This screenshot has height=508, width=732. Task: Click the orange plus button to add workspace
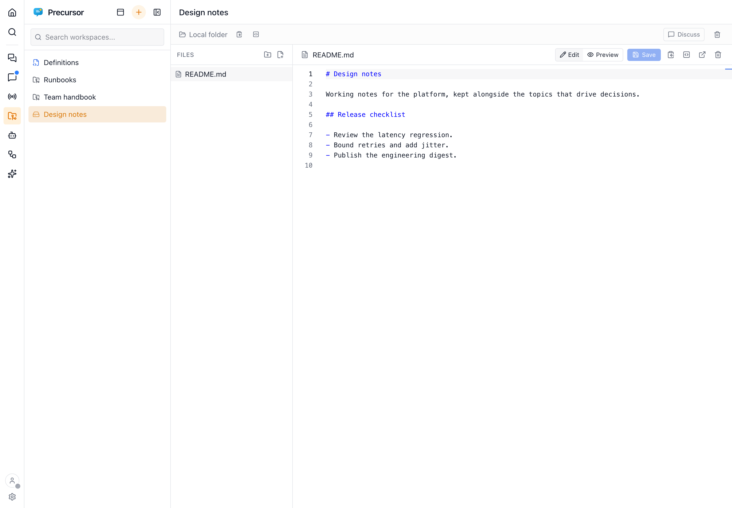pos(139,12)
